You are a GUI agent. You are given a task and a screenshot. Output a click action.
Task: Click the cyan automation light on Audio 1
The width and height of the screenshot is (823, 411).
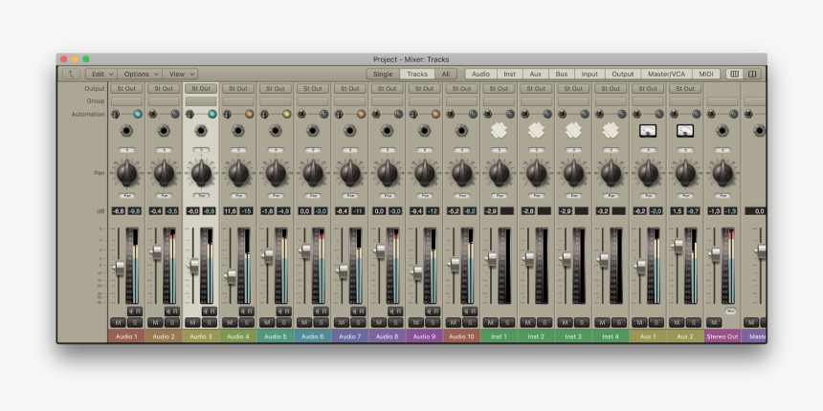click(138, 114)
